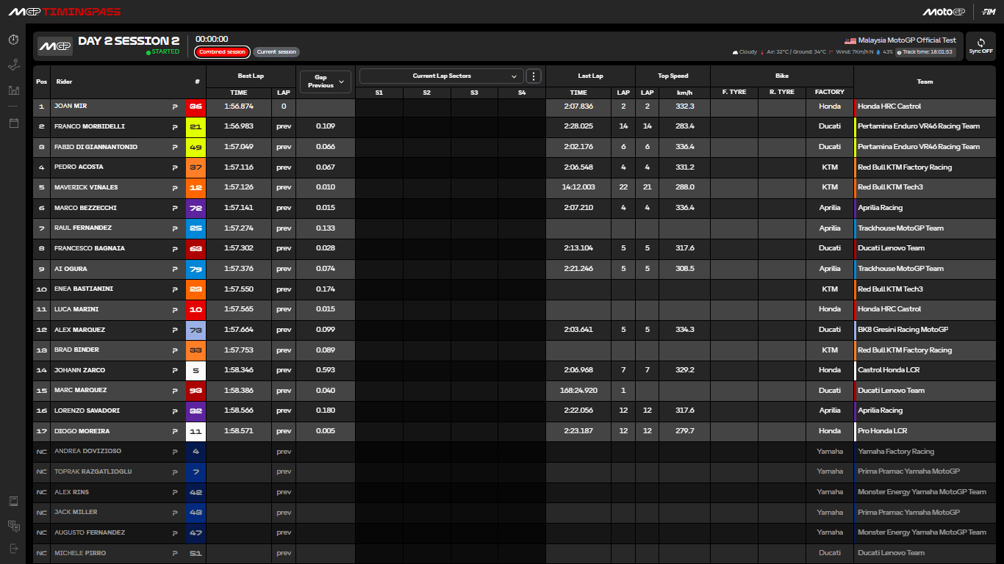Screen dimensions: 1004x564
Task: Enable the Current session view
Action: click(x=276, y=51)
